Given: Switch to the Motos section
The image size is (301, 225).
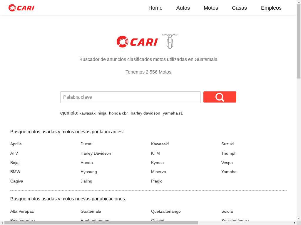Looking at the screenshot, I should click(211, 8).
